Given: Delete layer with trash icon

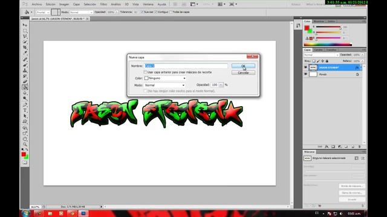Looking at the screenshot, I should point(359,146).
